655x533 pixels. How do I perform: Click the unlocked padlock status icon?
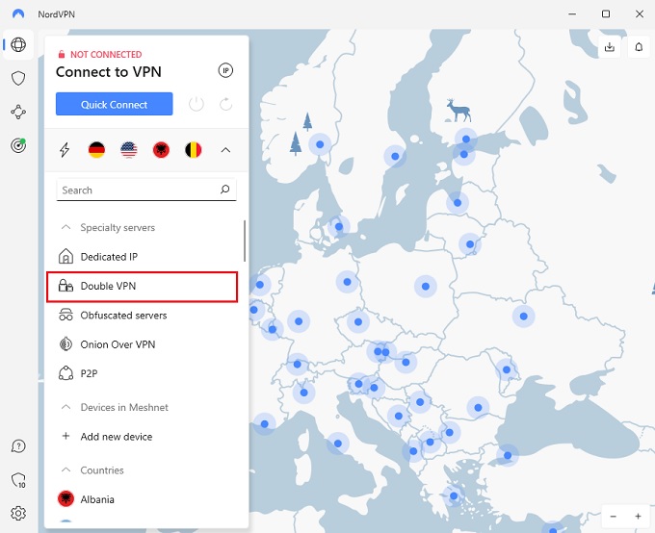(x=62, y=54)
